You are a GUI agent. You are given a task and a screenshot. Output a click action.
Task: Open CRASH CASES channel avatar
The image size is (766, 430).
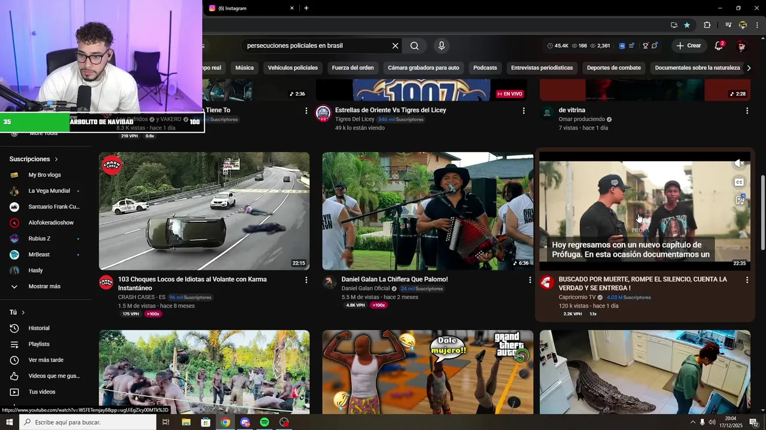point(106,282)
